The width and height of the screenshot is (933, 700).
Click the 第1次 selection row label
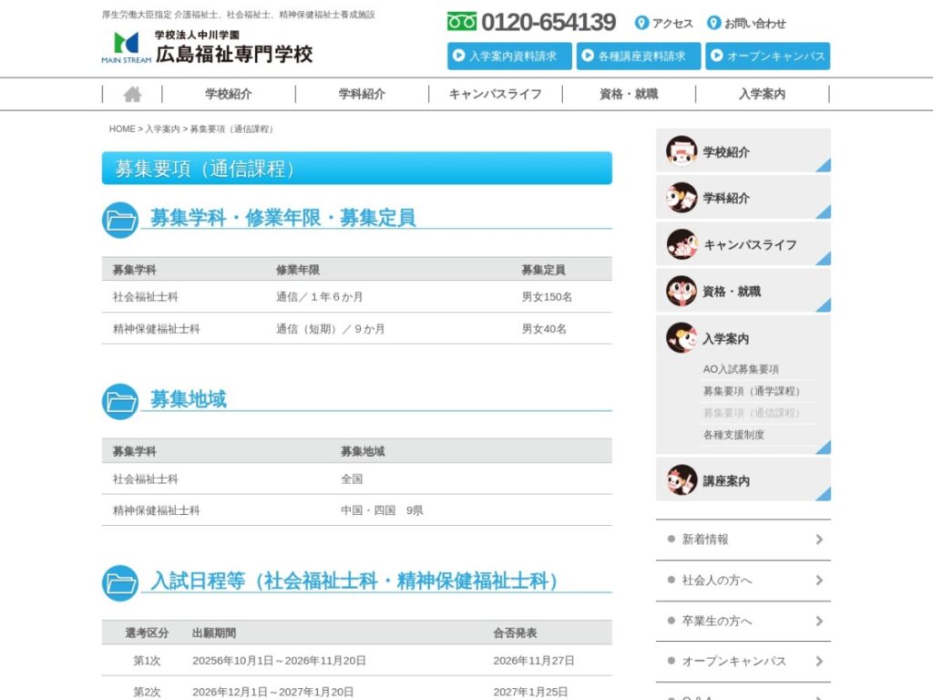click(x=147, y=661)
